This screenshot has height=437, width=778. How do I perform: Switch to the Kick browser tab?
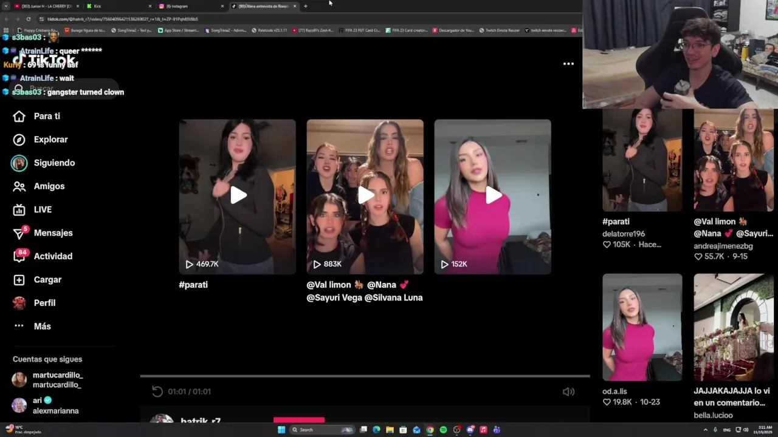[x=119, y=6]
